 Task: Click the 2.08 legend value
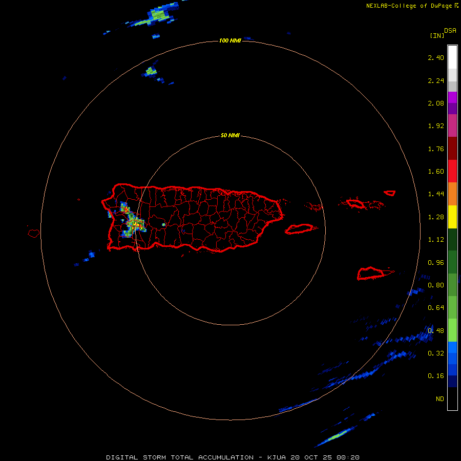[436, 103]
